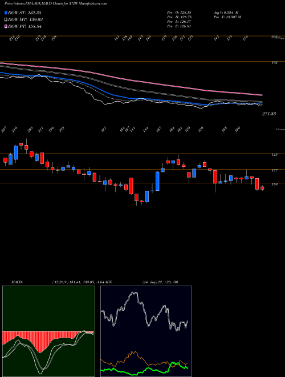The height and width of the screenshot is (377, 285).
Task: Click the 'Pre V: 13.907 M' value
Action: [x=227, y=17]
